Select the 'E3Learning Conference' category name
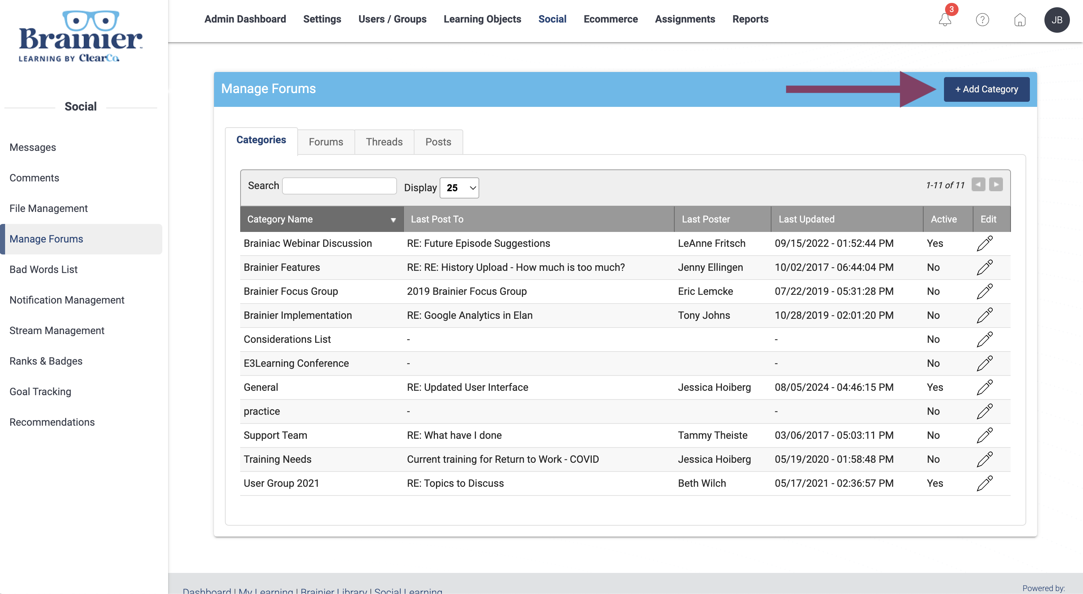 click(296, 364)
